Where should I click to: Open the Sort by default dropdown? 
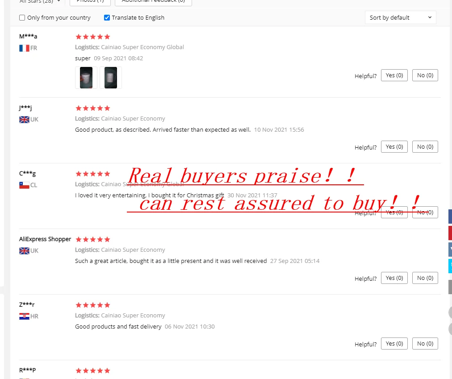(x=400, y=17)
